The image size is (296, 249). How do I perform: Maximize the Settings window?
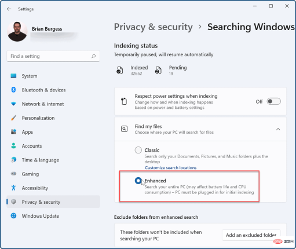(x=271, y=6)
